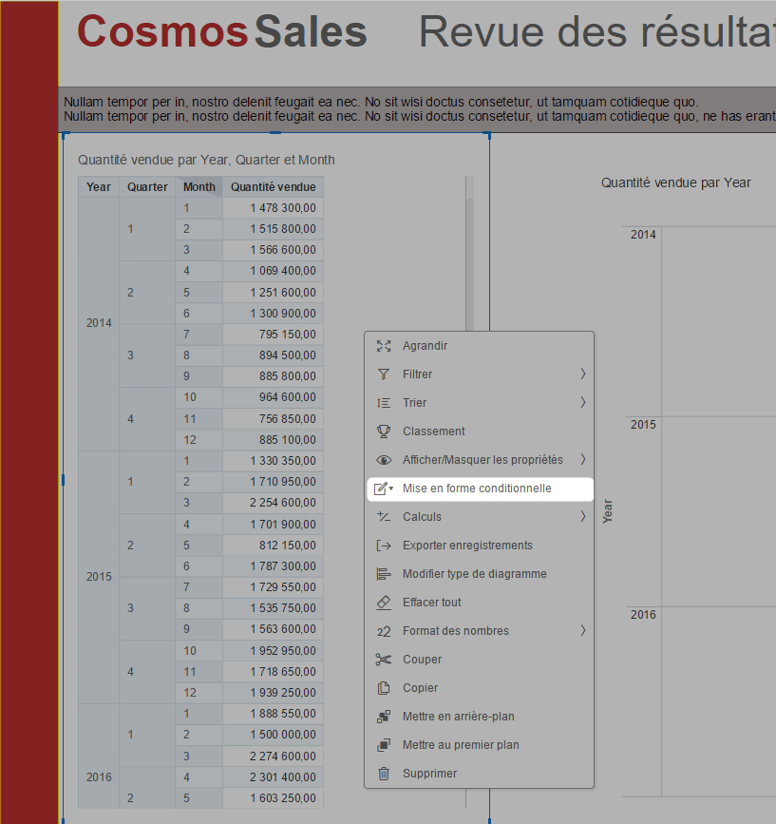Click the Month column header

click(199, 187)
